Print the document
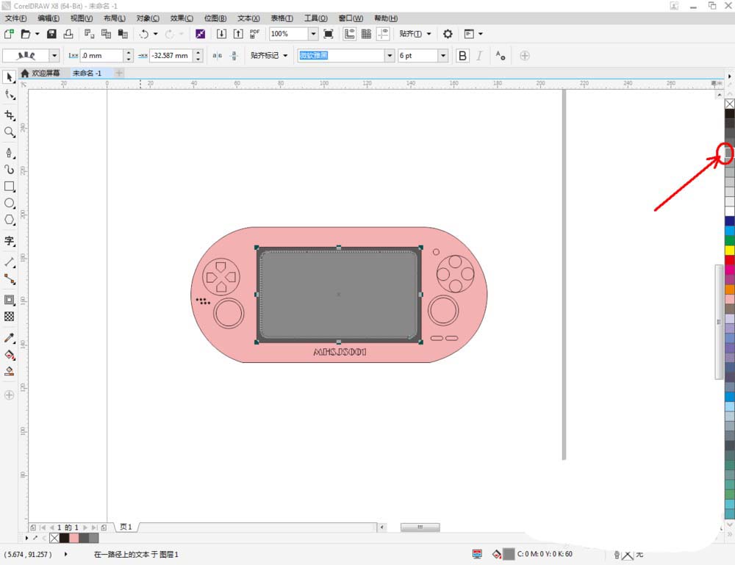 click(68, 34)
